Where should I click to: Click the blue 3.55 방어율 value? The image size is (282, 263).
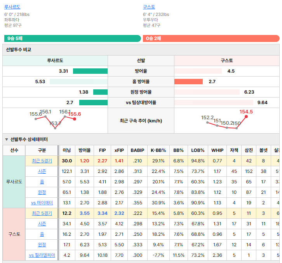coord(85,213)
